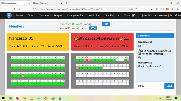Click the comment input field showing 28/30
This screenshot has width=181, height=101.
click(150, 86)
